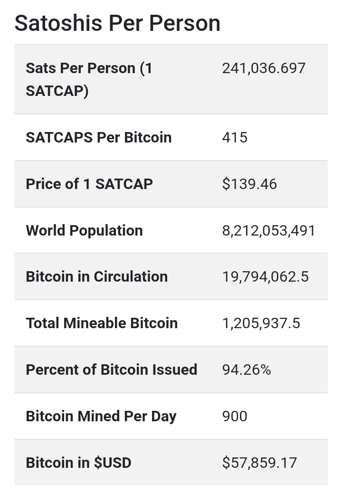This screenshot has width=342, height=493.
Task: Select the Price of 1 SATCAP label
Action: (x=89, y=184)
